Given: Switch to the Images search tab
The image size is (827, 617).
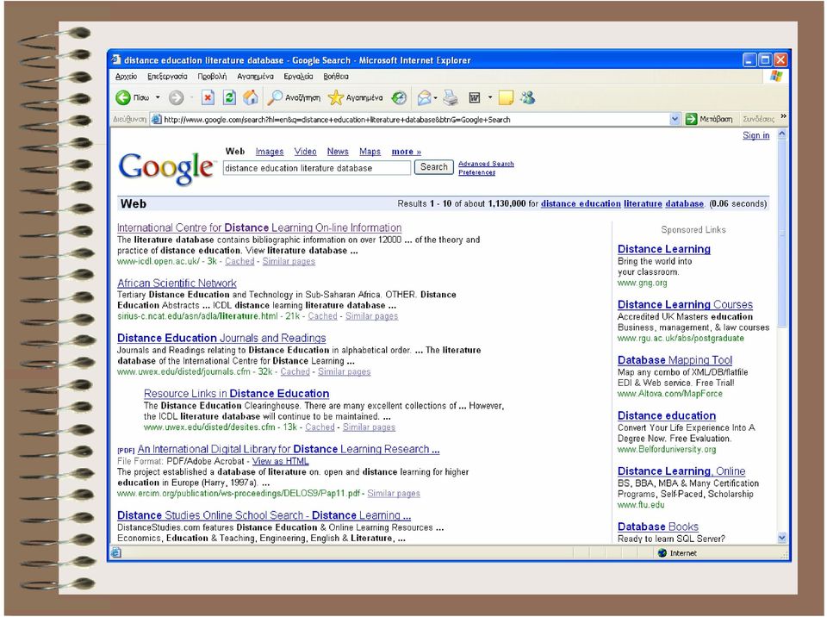Looking at the screenshot, I should pyautogui.click(x=270, y=152).
